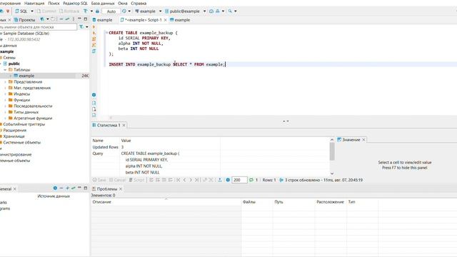The height and width of the screenshot is (257, 457).
Task: Click the fetch size field showing 200
Action: pyautogui.click(x=239, y=180)
